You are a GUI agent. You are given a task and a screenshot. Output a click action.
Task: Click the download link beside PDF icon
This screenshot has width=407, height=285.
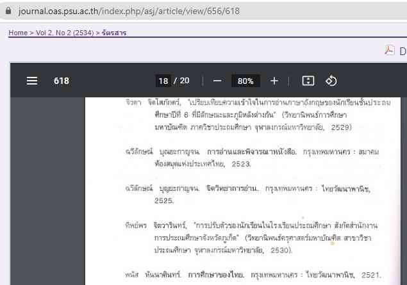pyautogui.click(x=403, y=51)
